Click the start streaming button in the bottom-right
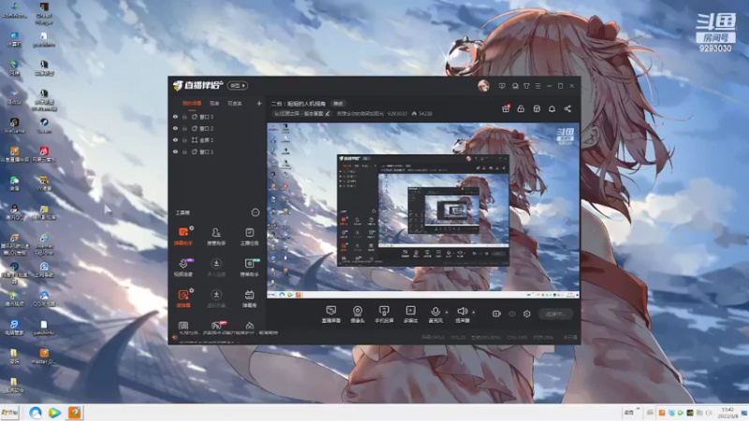 point(555,313)
